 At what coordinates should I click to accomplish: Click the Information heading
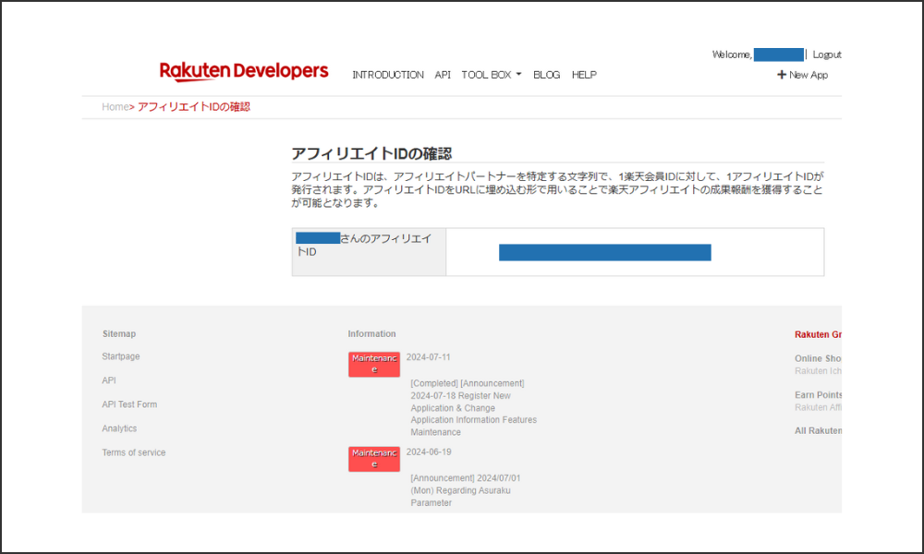pyautogui.click(x=371, y=334)
